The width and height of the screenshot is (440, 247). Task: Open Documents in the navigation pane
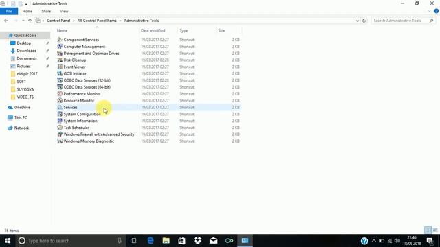[27, 58]
